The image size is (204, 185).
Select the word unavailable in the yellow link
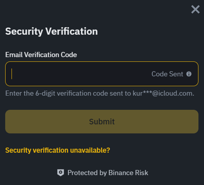pyautogui.click(x=90, y=150)
